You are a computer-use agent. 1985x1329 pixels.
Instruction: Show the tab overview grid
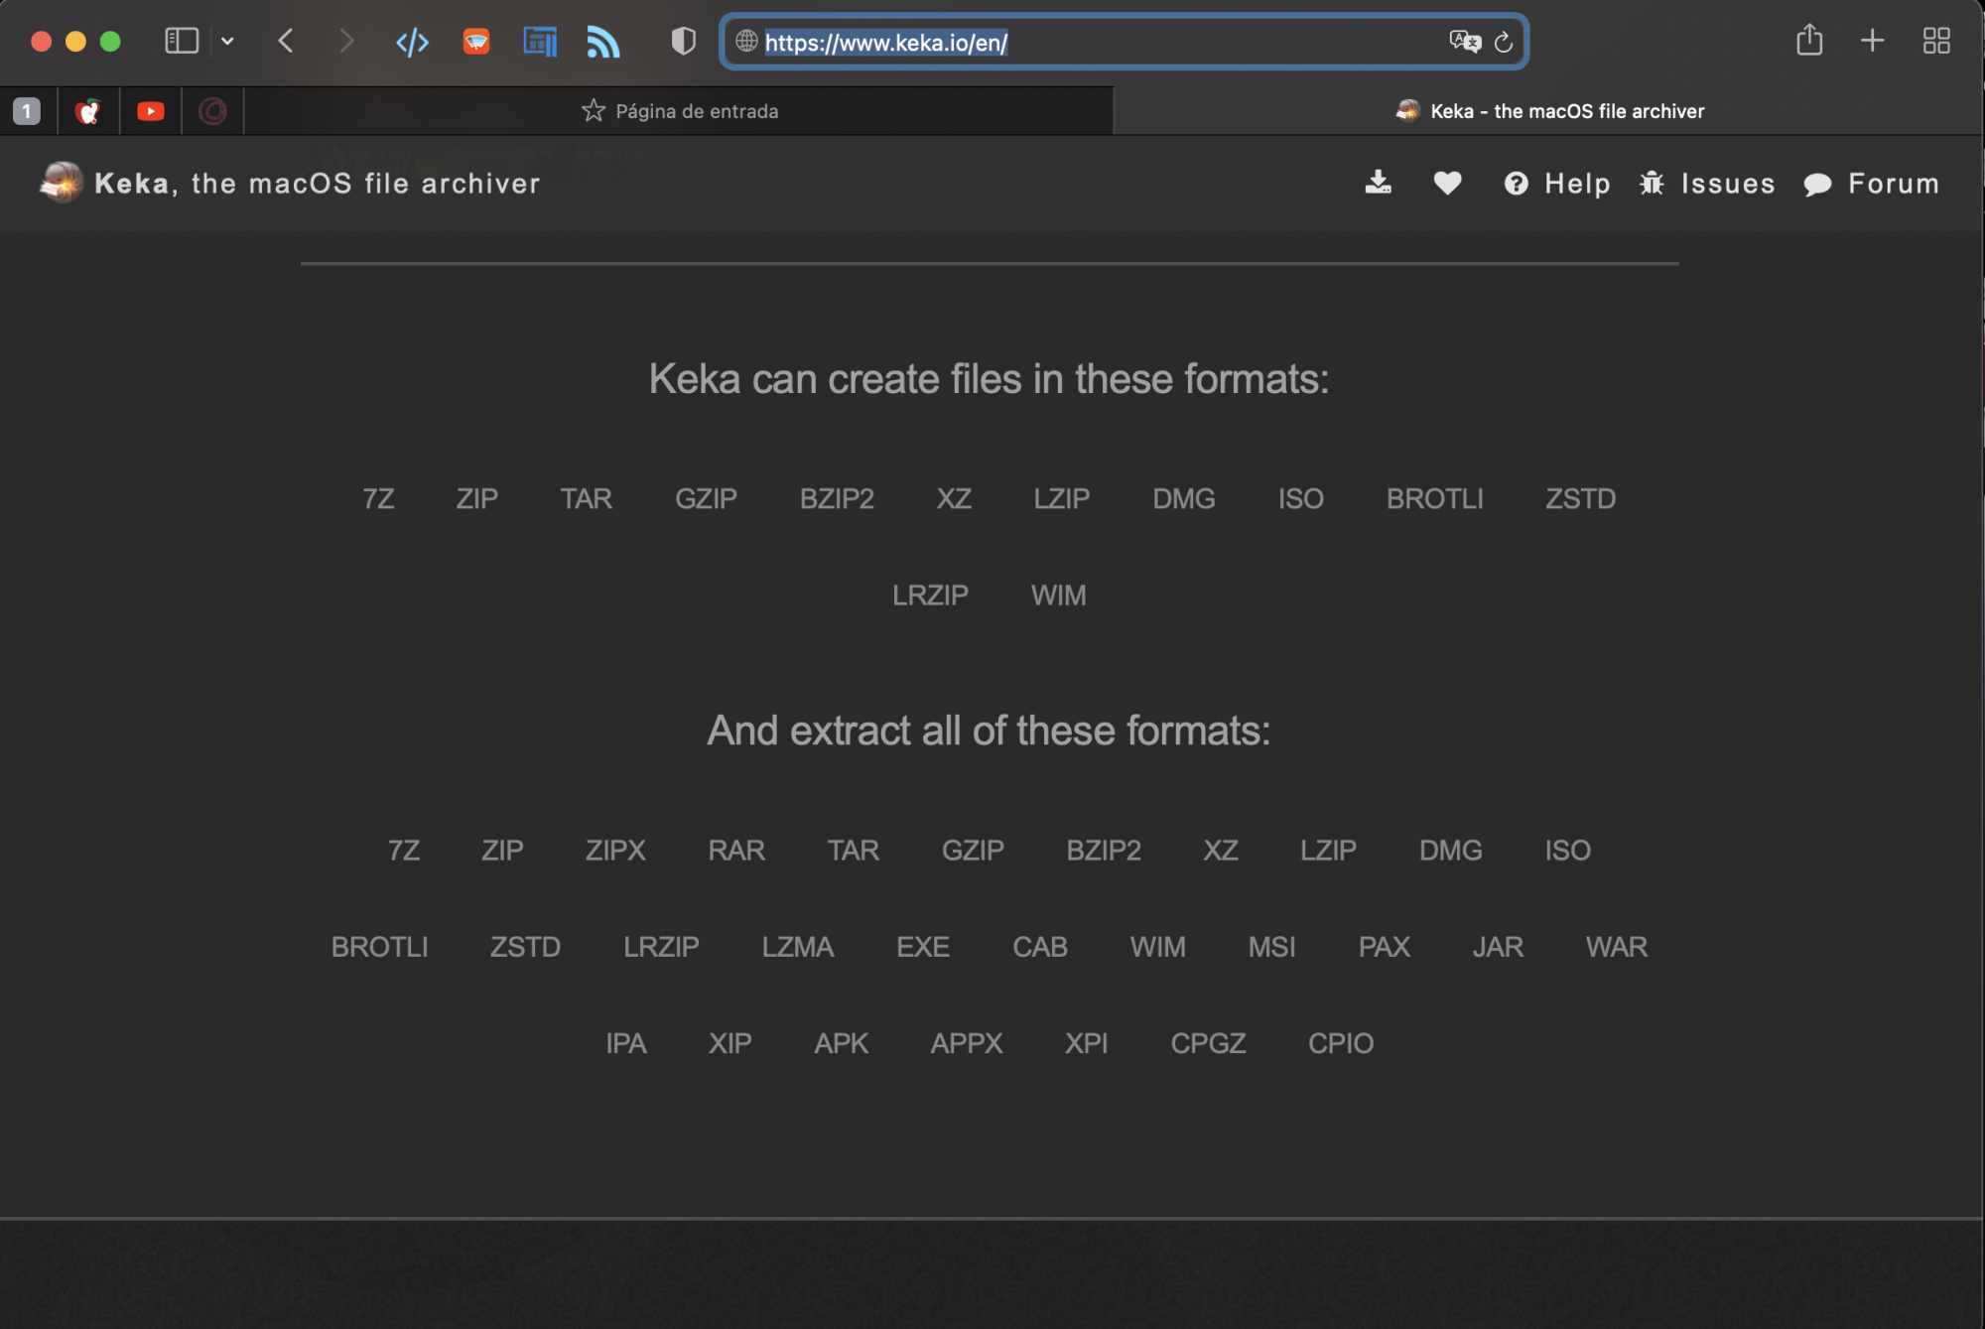coord(1936,41)
